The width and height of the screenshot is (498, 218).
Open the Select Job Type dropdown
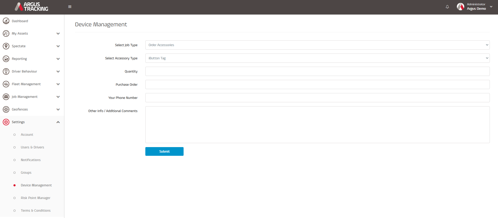(317, 45)
